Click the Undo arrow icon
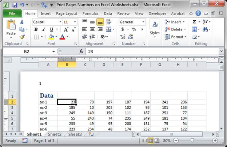Viewport: 227px width, 147px height. [x=22, y=5]
